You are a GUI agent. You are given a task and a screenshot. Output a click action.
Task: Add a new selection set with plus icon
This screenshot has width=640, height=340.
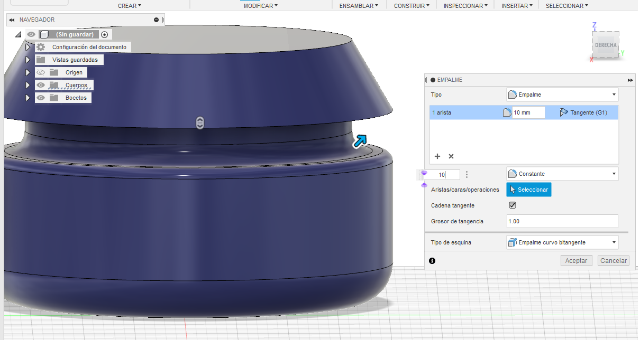[x=437, y=156]
